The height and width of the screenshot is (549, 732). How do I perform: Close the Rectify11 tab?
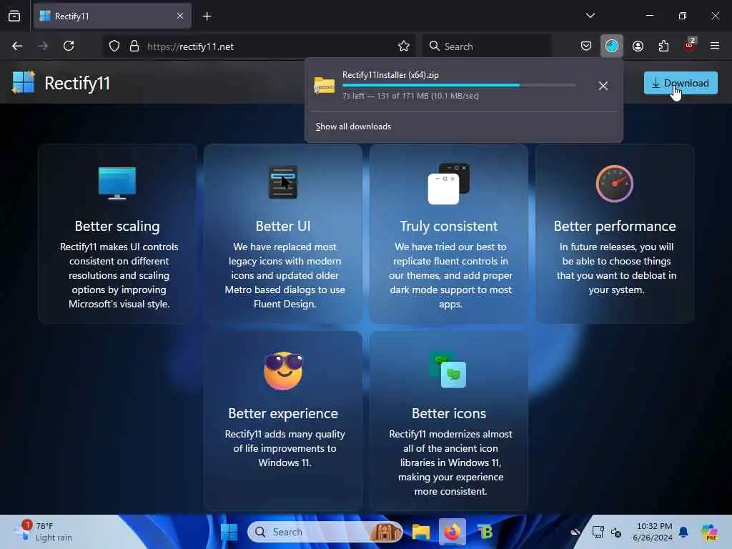[180, 16]
